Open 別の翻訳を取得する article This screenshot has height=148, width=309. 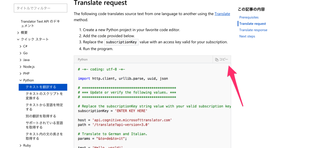tap(41, 116)
